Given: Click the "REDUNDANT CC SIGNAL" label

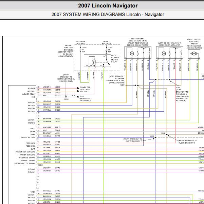Looking at the screenshot, I should click(x=25, y=163).
